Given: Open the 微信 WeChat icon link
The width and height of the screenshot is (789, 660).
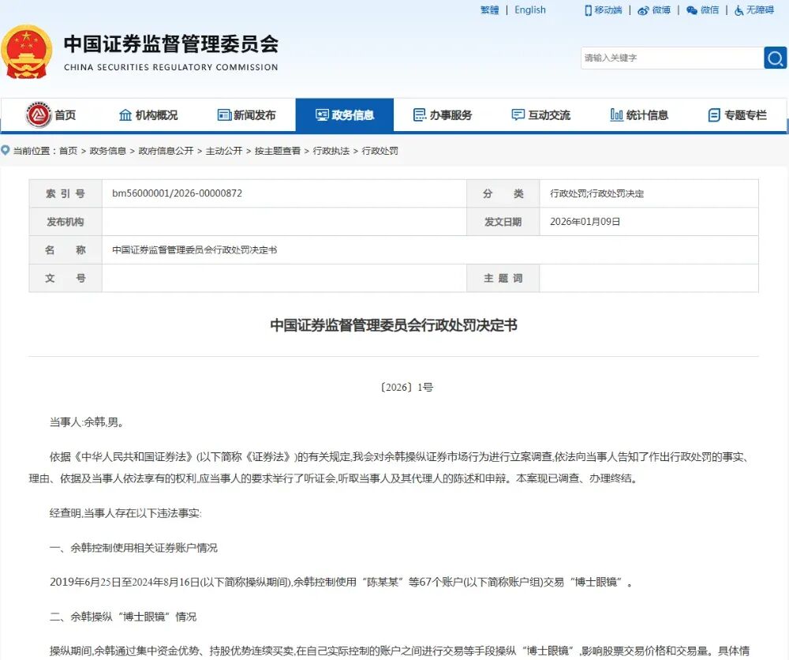Looking at the screenshot, I should (x=692, y=10).
